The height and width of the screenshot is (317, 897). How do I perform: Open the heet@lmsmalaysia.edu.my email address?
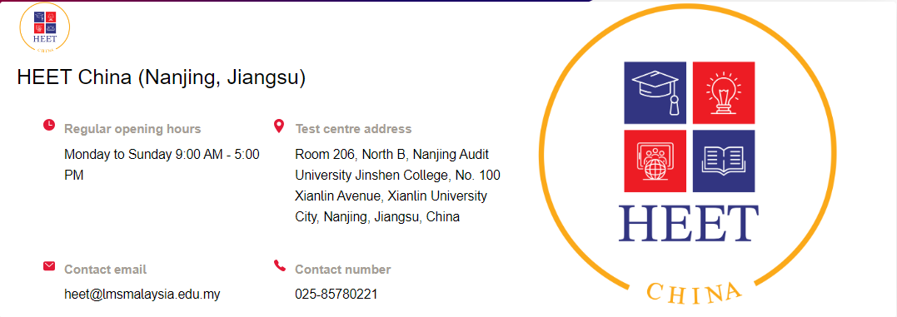[x=142, y=295]
